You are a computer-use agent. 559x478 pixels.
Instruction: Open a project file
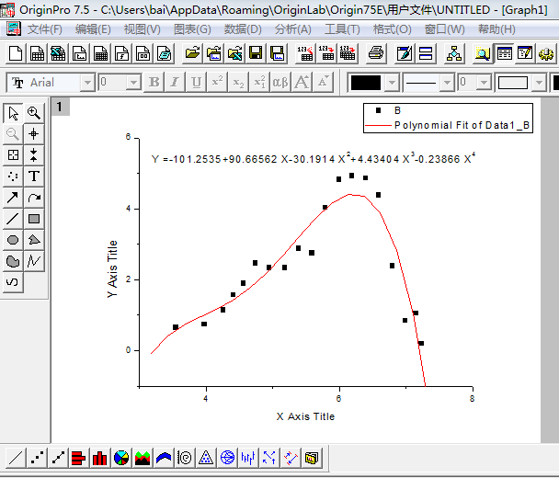pos(192,54)
